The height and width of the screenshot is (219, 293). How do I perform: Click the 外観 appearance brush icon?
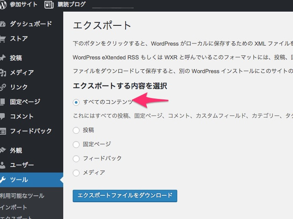pyautogui.click(x=3, y=150)
